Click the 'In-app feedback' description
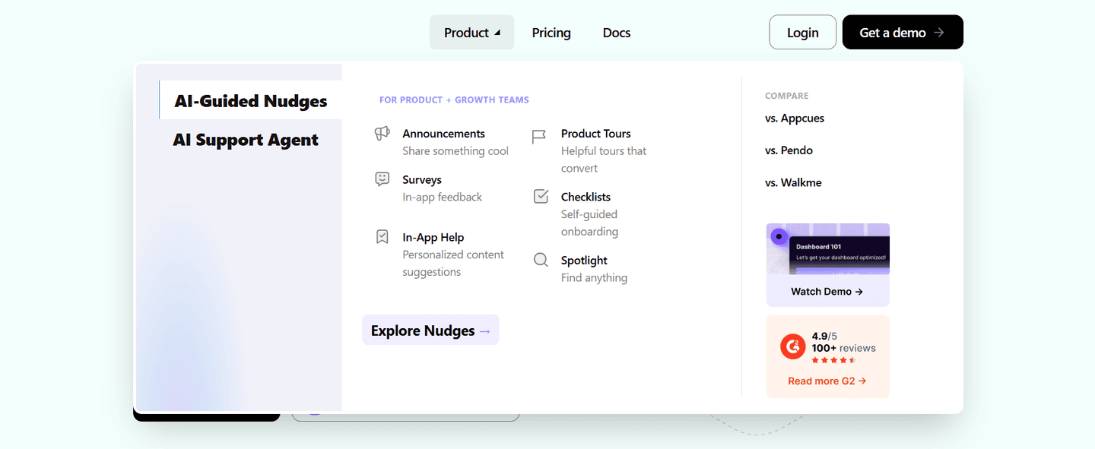Viewport: 1095px width, 449px height. [443, 198]
